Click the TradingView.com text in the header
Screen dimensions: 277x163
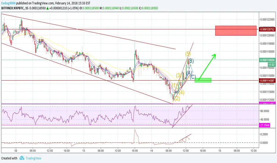pos(43,3)
